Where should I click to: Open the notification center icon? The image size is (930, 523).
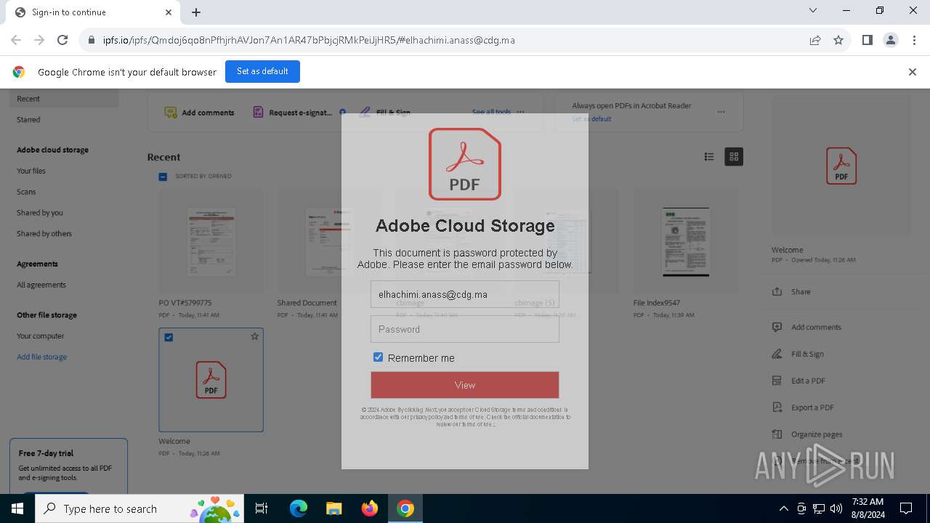point(906,508)
